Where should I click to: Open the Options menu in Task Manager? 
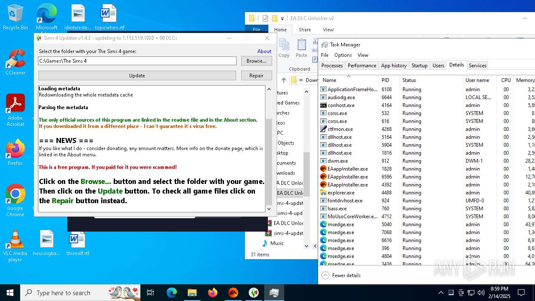(343, 55)
